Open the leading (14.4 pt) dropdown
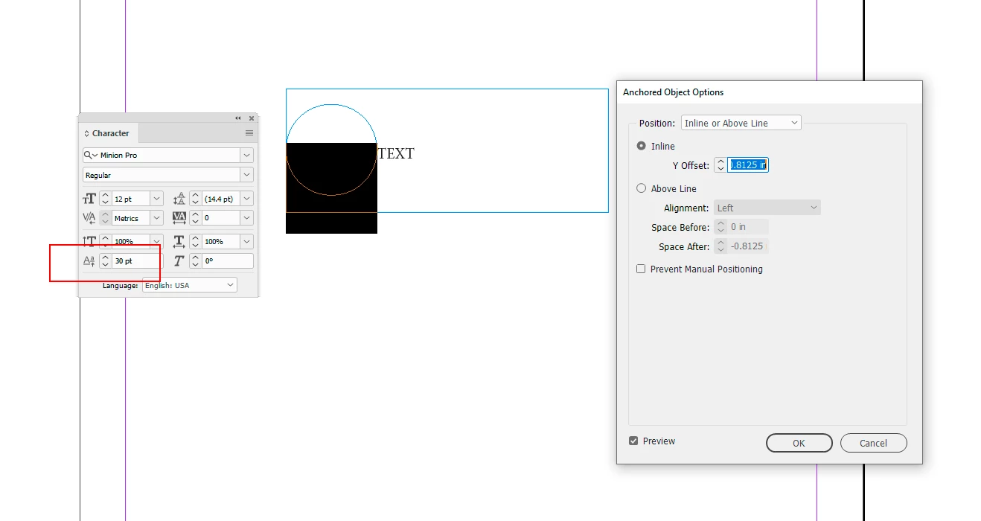The image size is (981, 521). 246,199
